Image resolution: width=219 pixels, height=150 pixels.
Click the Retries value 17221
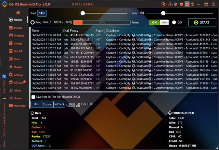pos(47,136)
